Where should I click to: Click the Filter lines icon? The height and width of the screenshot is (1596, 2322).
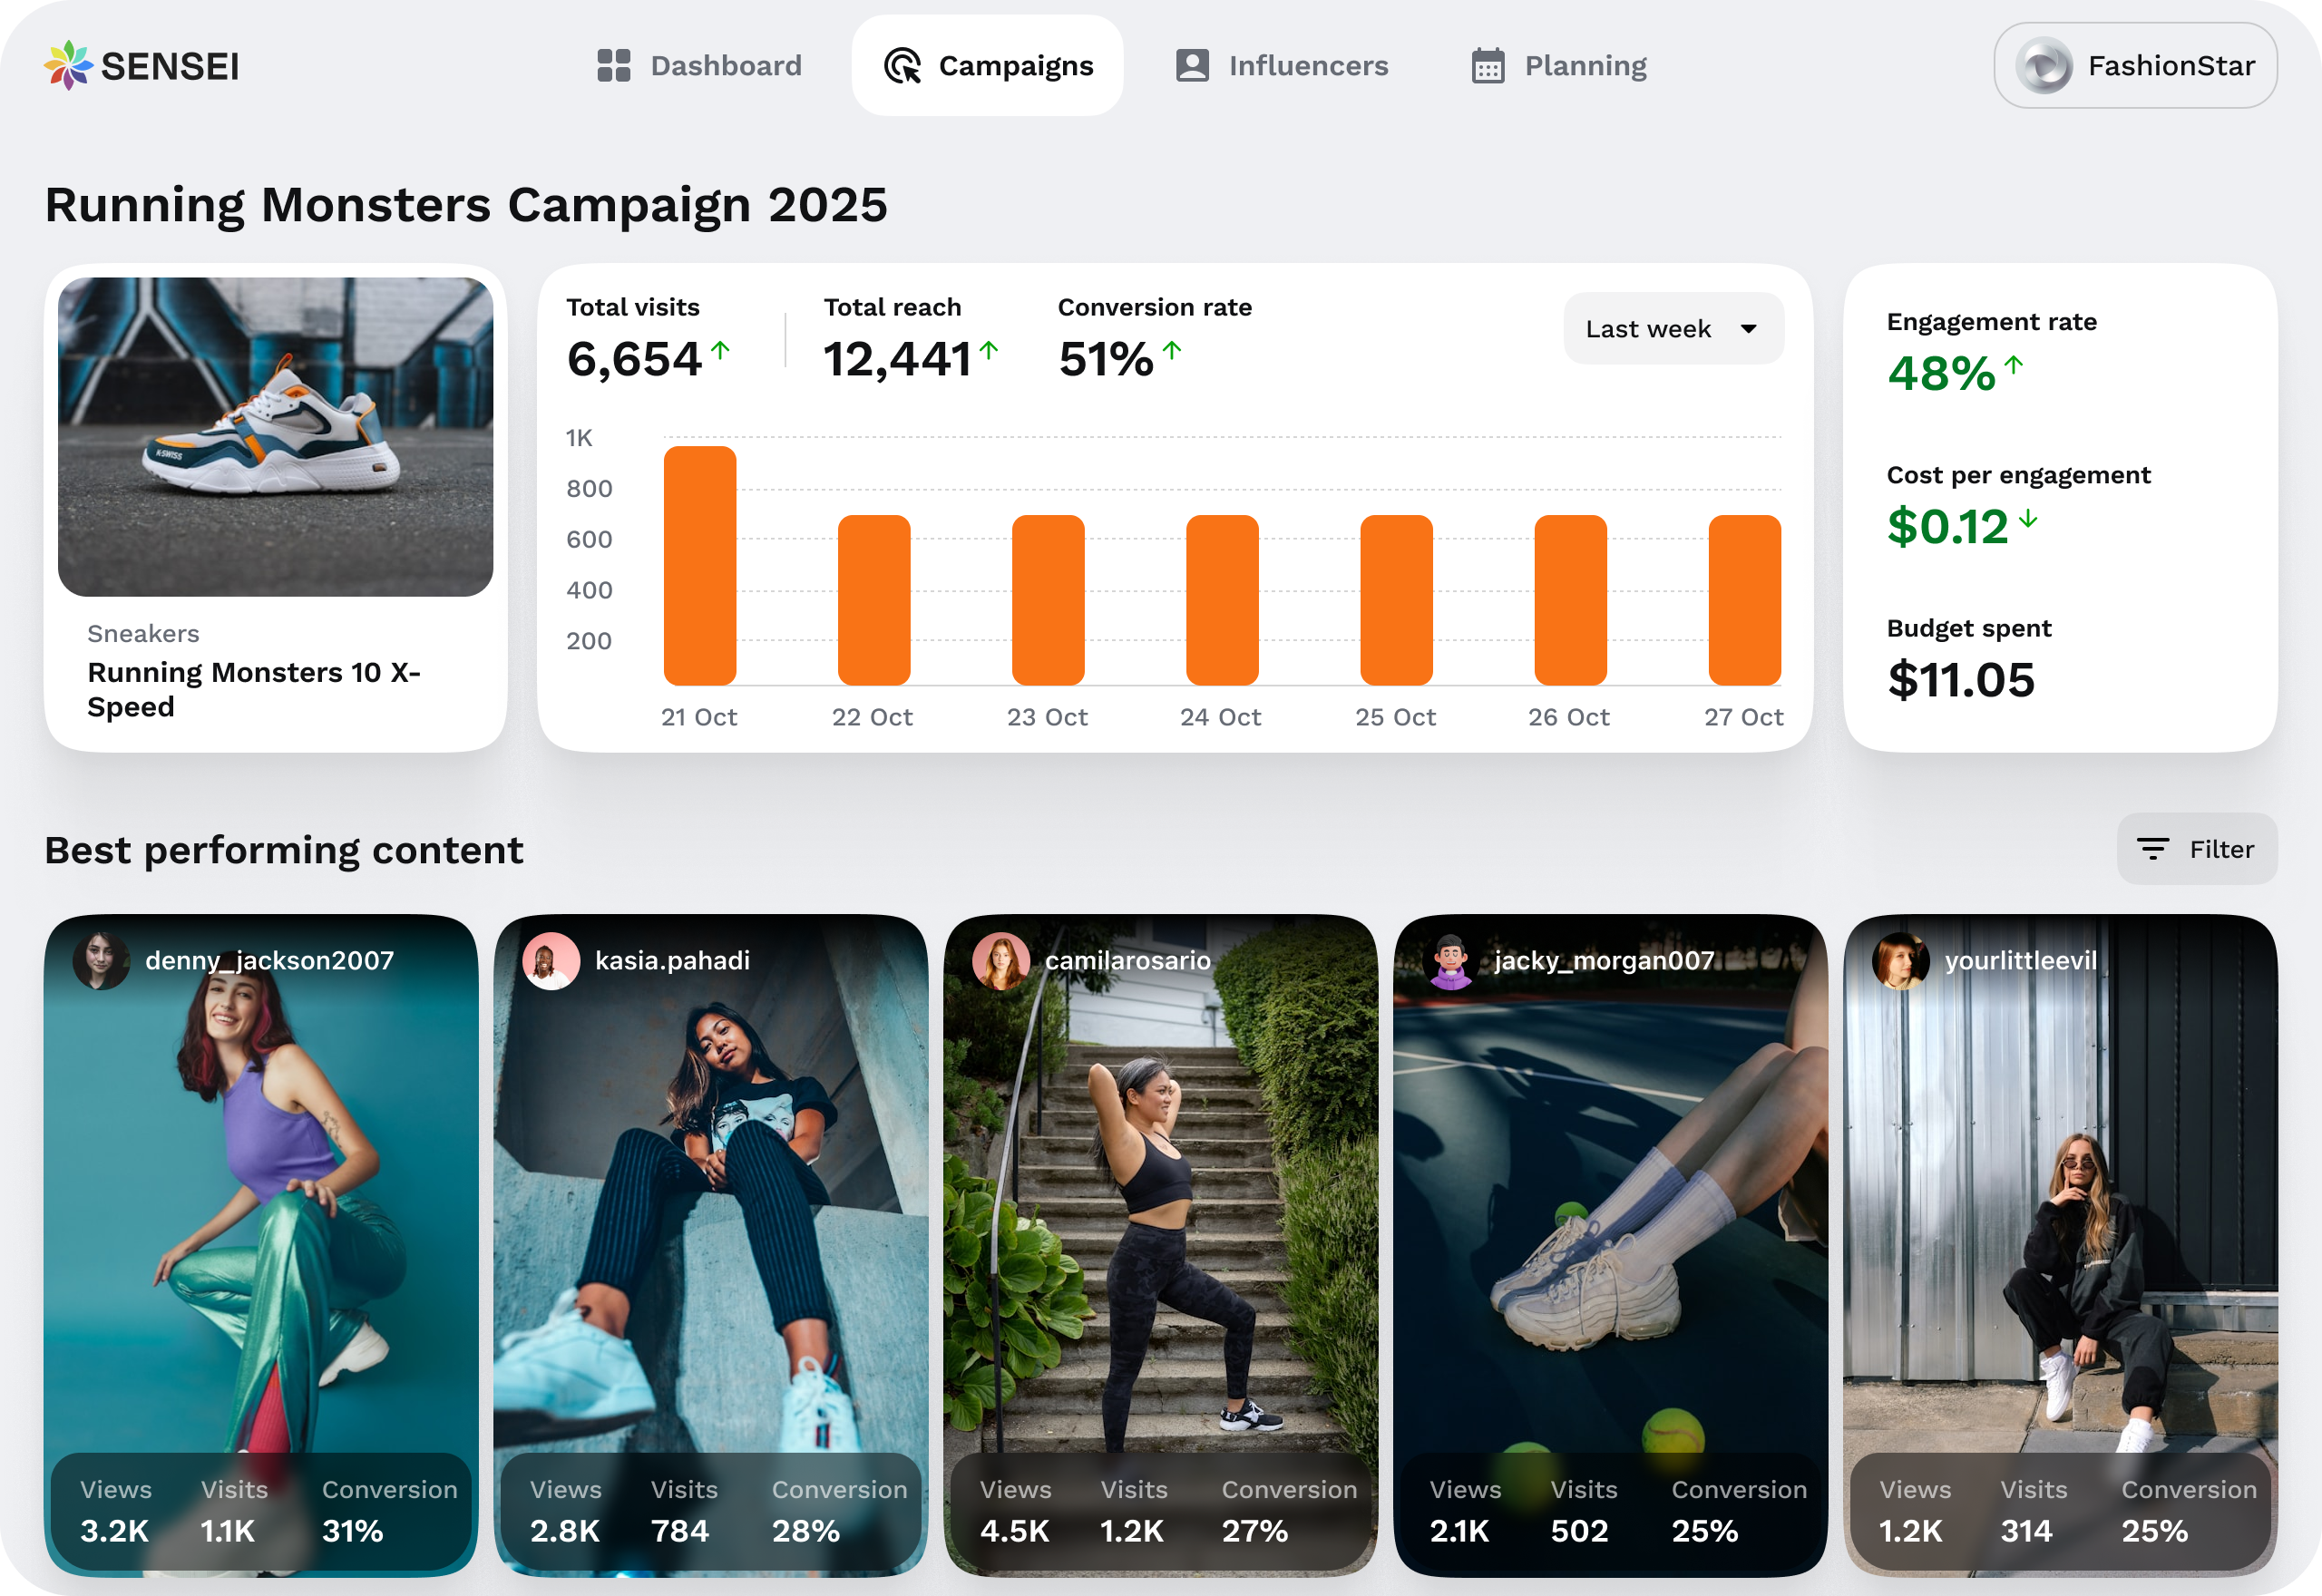point(2152,849)
